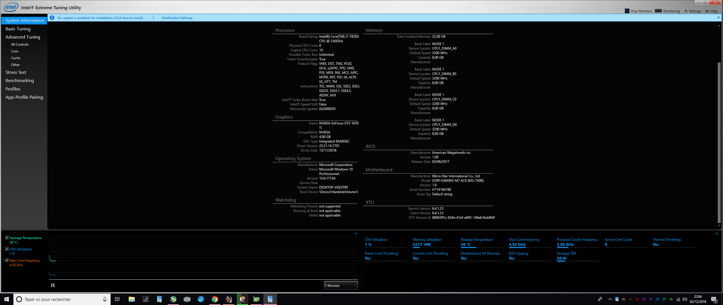The height and width of the screenshot is (305, 723).
Task: Open Advanced Tuning in the sidebar
Action: (23, 37)
